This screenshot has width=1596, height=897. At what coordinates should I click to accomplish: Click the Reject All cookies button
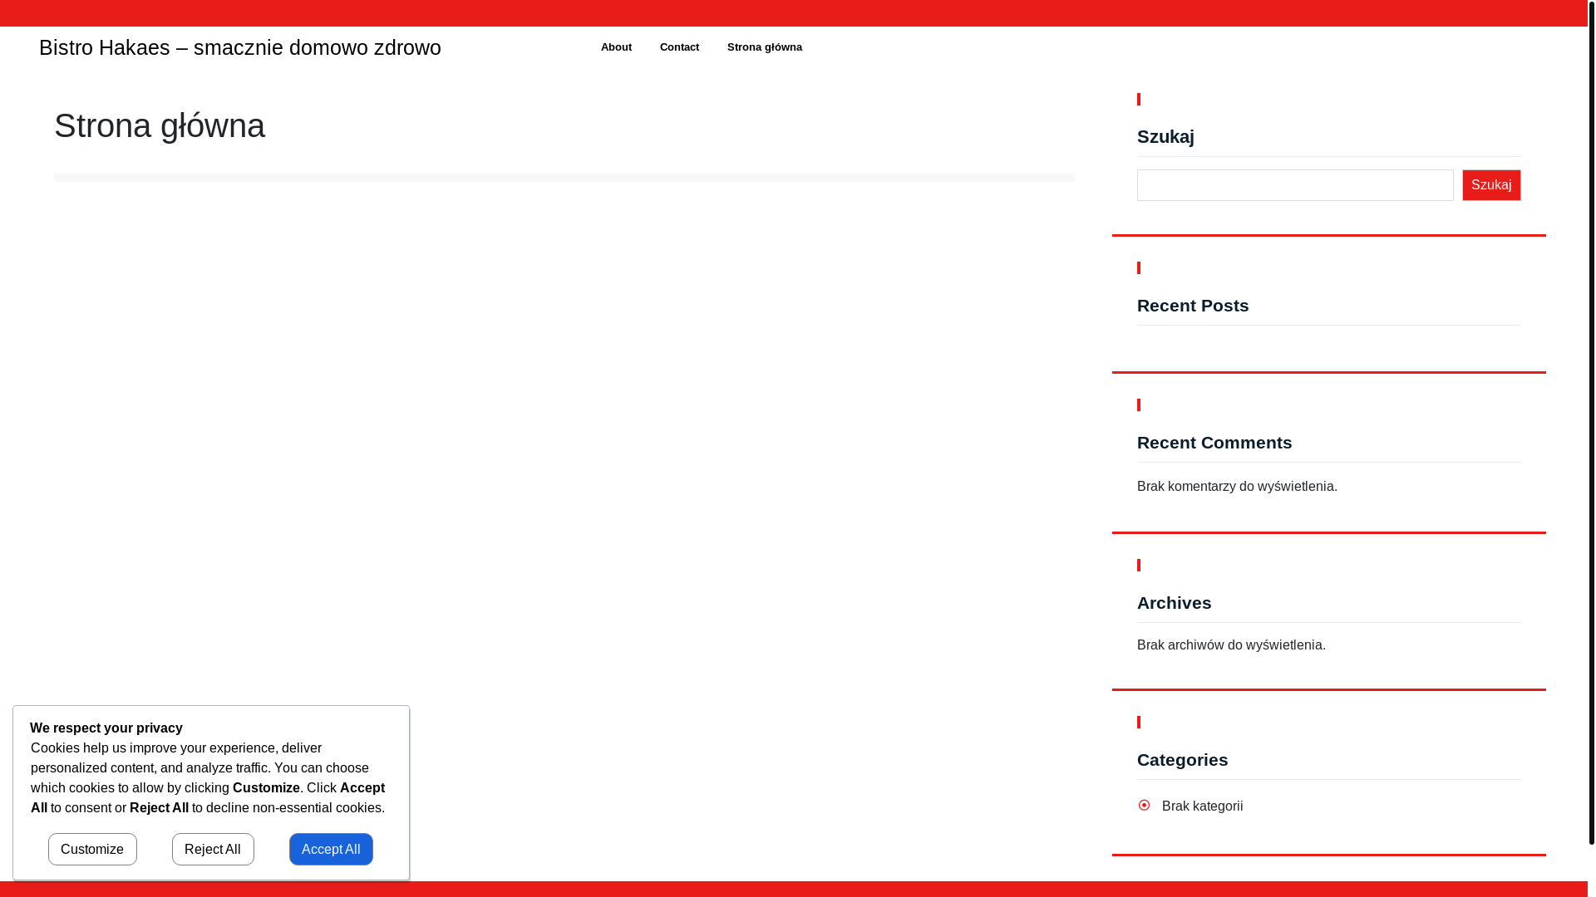click(x=213, y=849)
